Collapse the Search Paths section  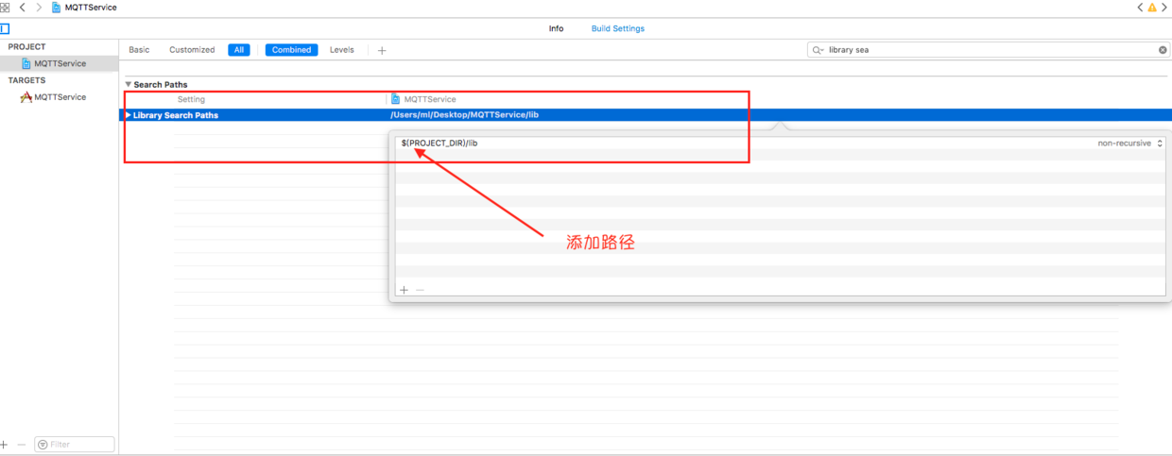click(129, 84)
